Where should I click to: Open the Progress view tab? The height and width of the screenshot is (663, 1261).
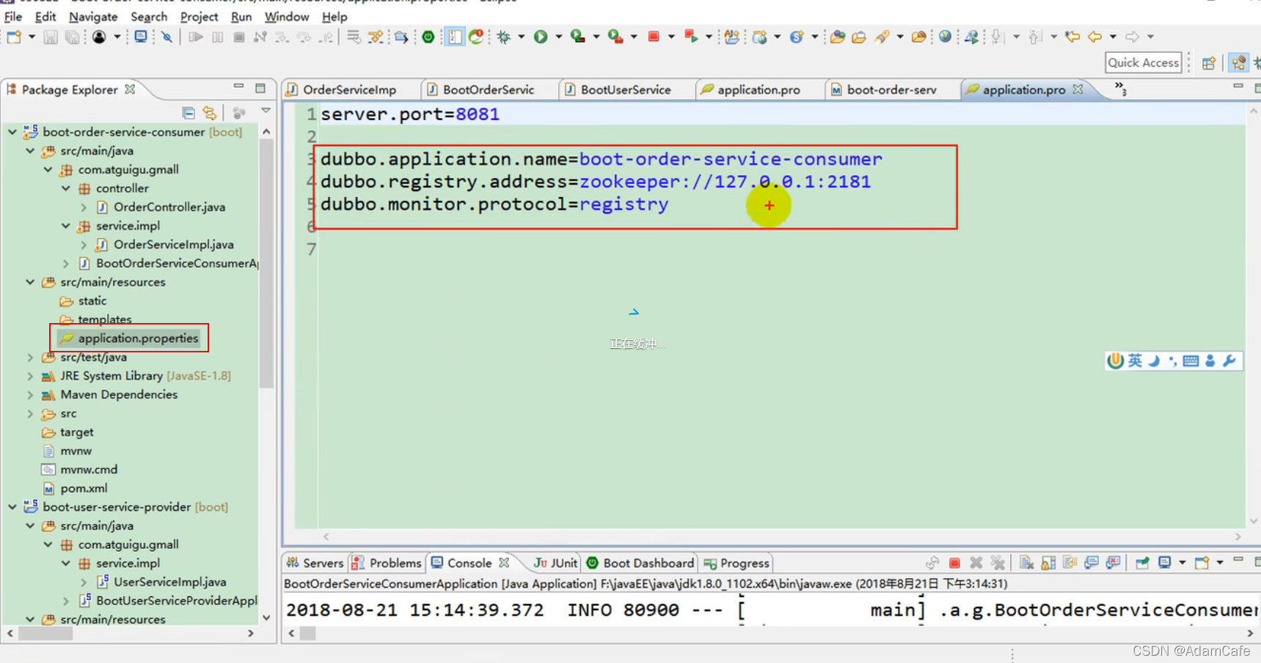click(737, 563)
